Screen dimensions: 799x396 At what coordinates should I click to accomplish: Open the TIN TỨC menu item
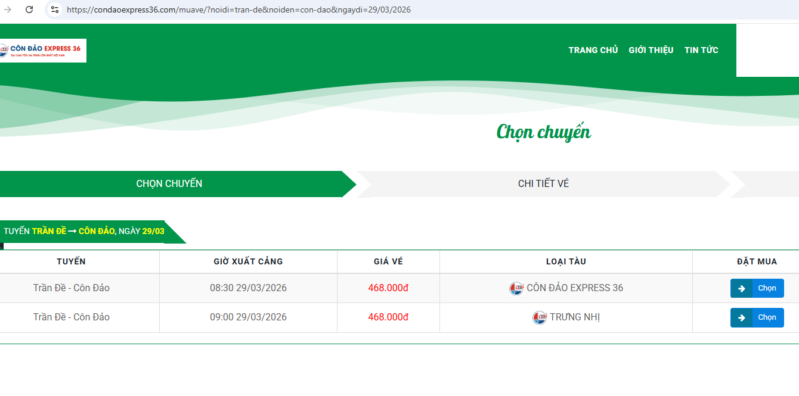(701, 50)
